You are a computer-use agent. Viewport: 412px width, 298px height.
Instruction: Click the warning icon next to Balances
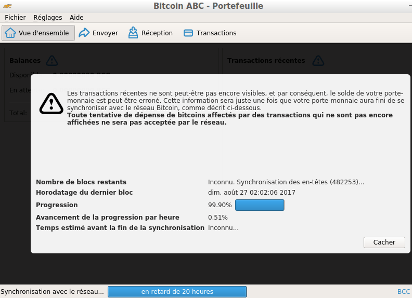pyautogui.click(x=52, y=61)
